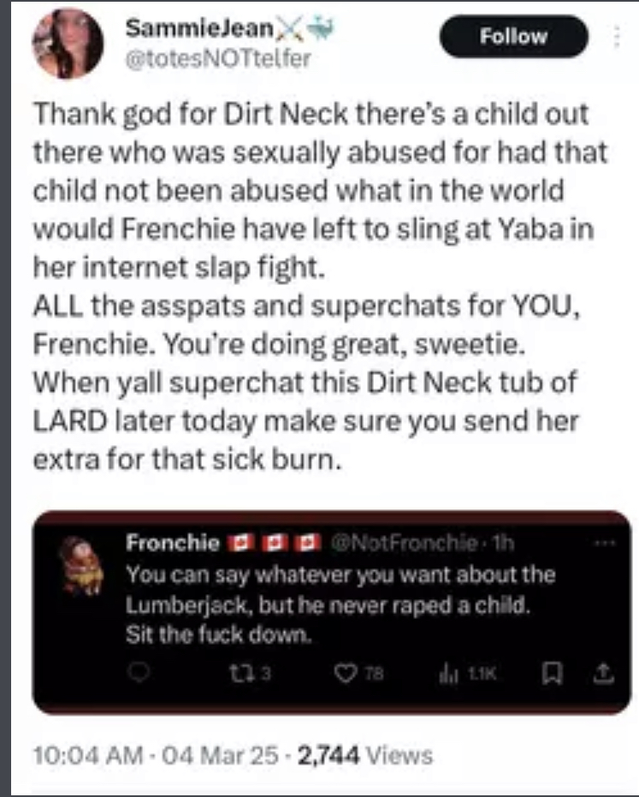Click the share upload icon on quoted tweet
639x797 pixels.
603,674
